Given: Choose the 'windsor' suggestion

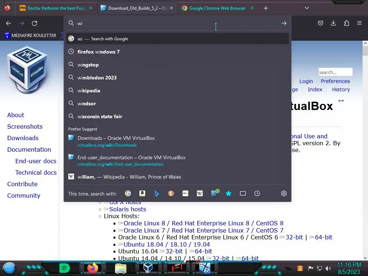Looking at the screenshot, I should [x=178, y=103].
